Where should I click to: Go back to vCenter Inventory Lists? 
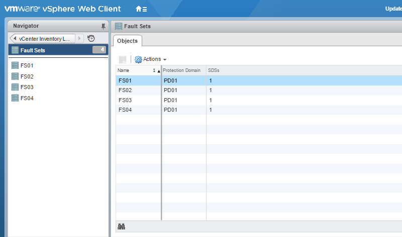(x=42, y=39)
